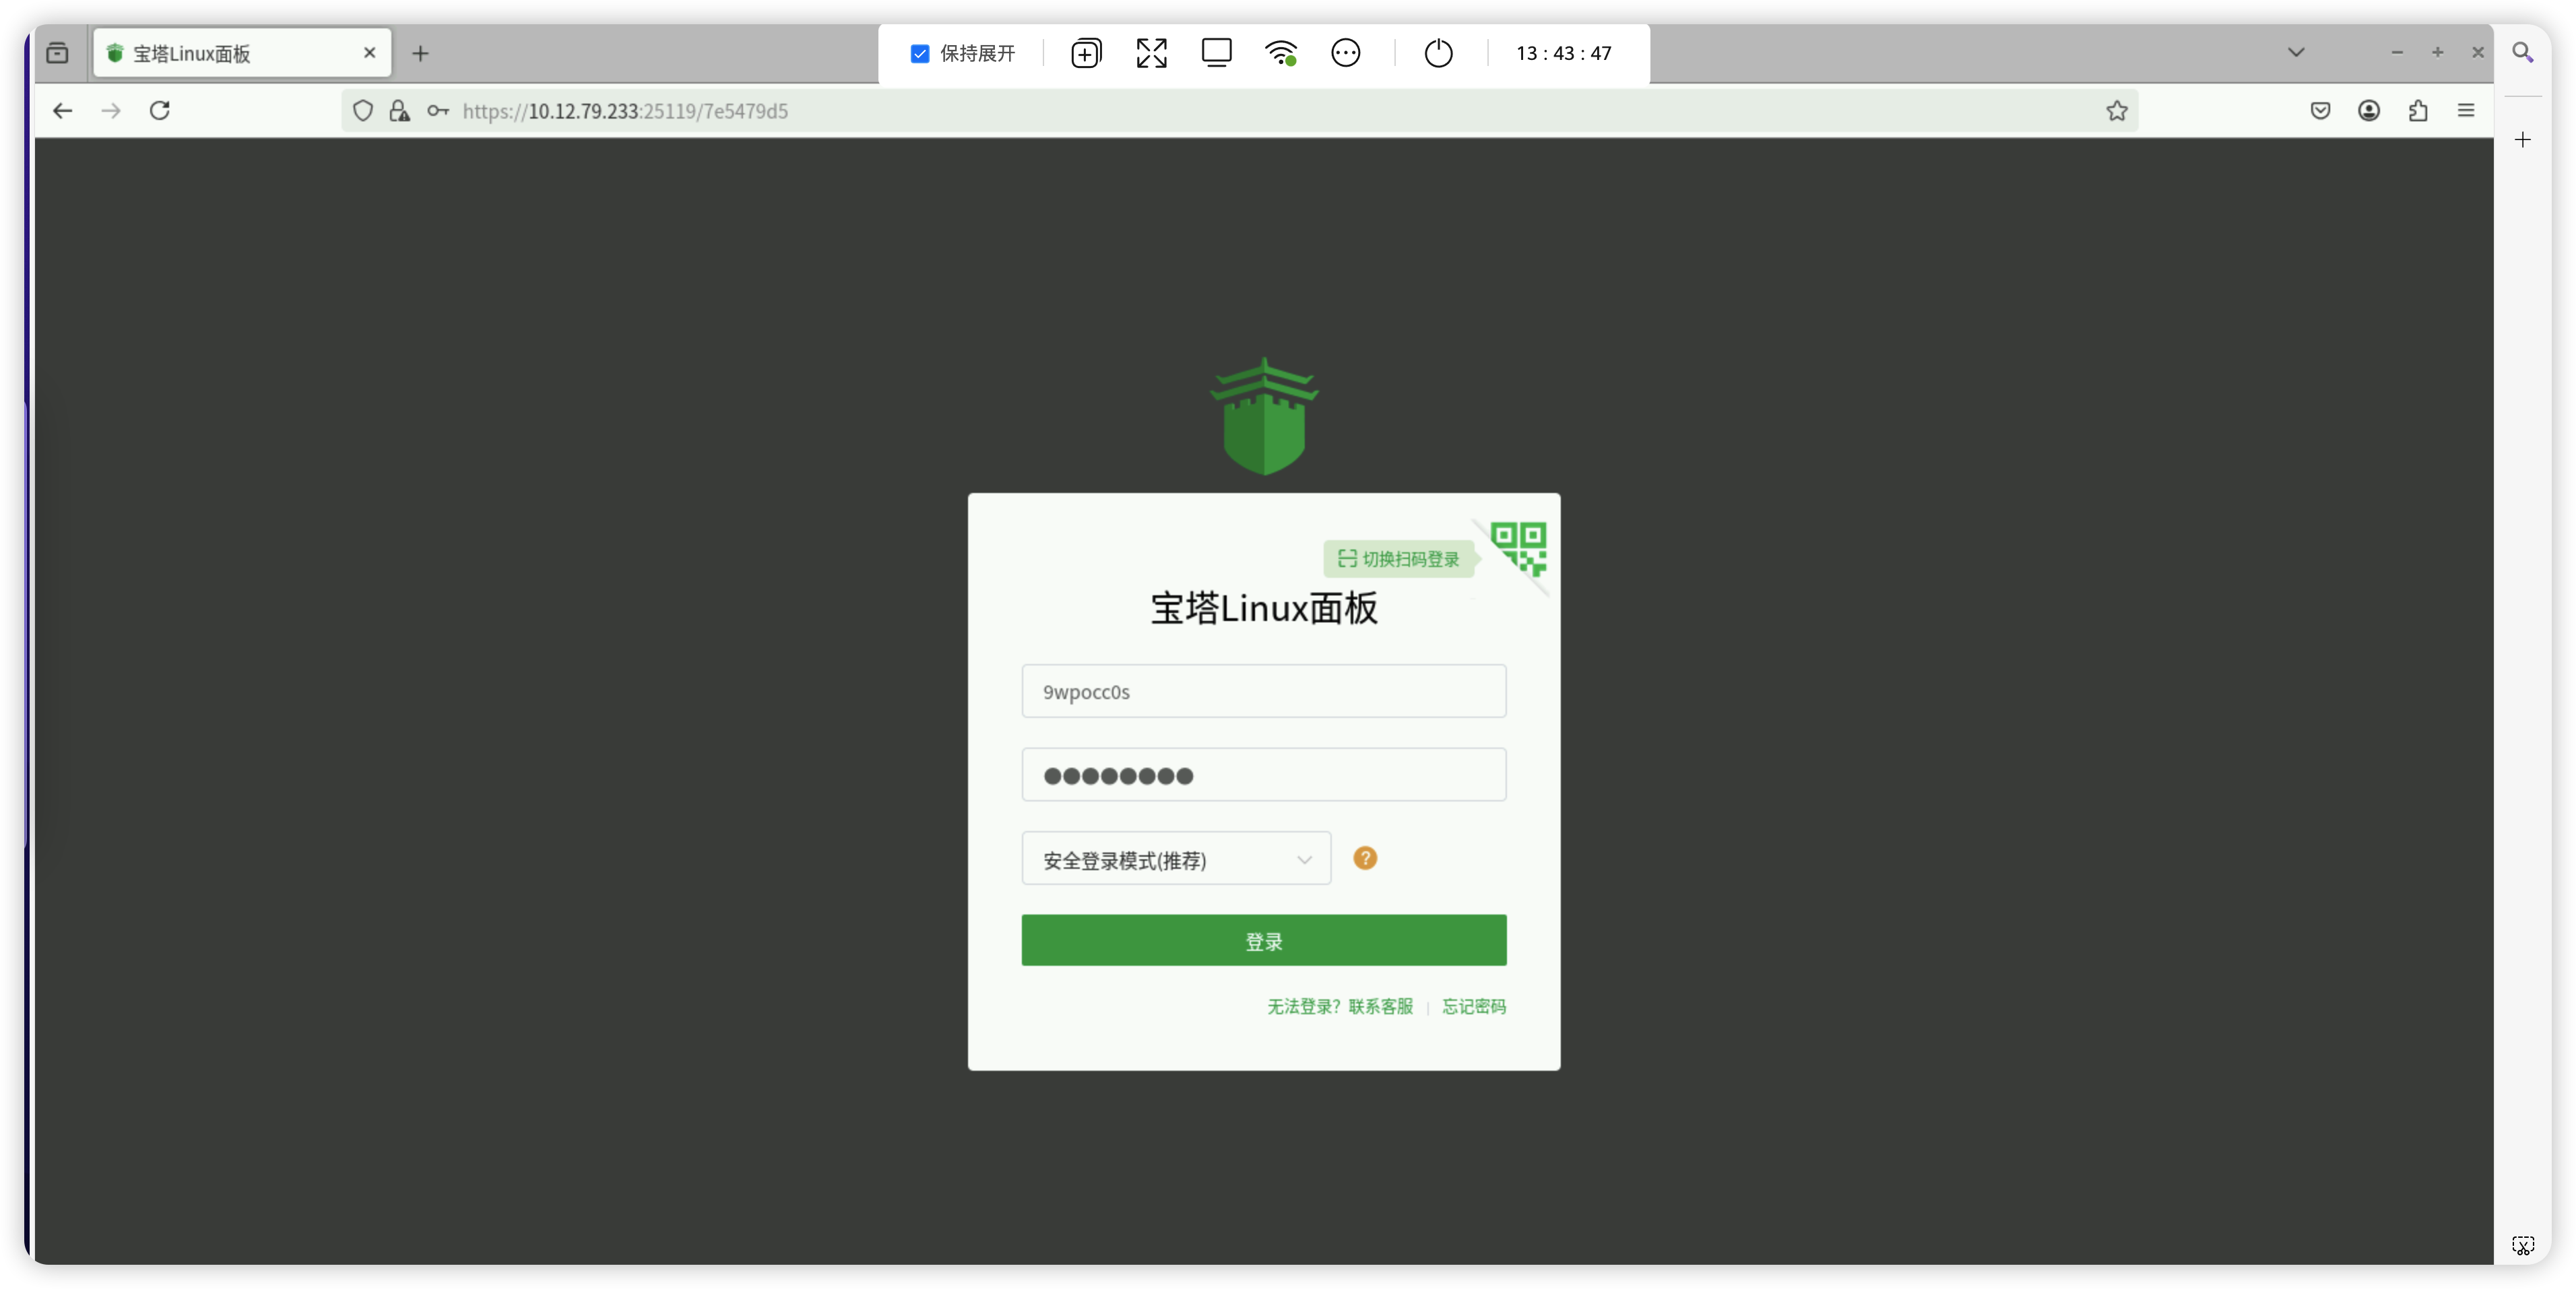The width and height of the screenshot is (2576, 1289).
Task: Click the plus icon in side panel
Action: [2523, 140]
